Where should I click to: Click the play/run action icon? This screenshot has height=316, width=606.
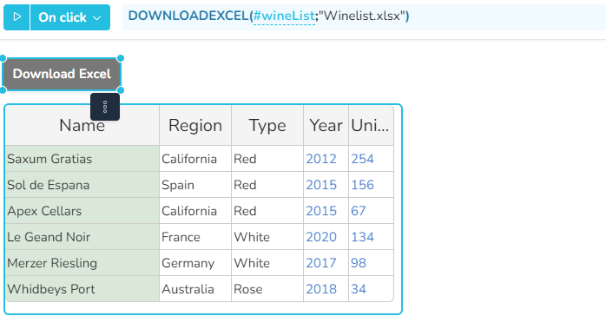point(16,17)
